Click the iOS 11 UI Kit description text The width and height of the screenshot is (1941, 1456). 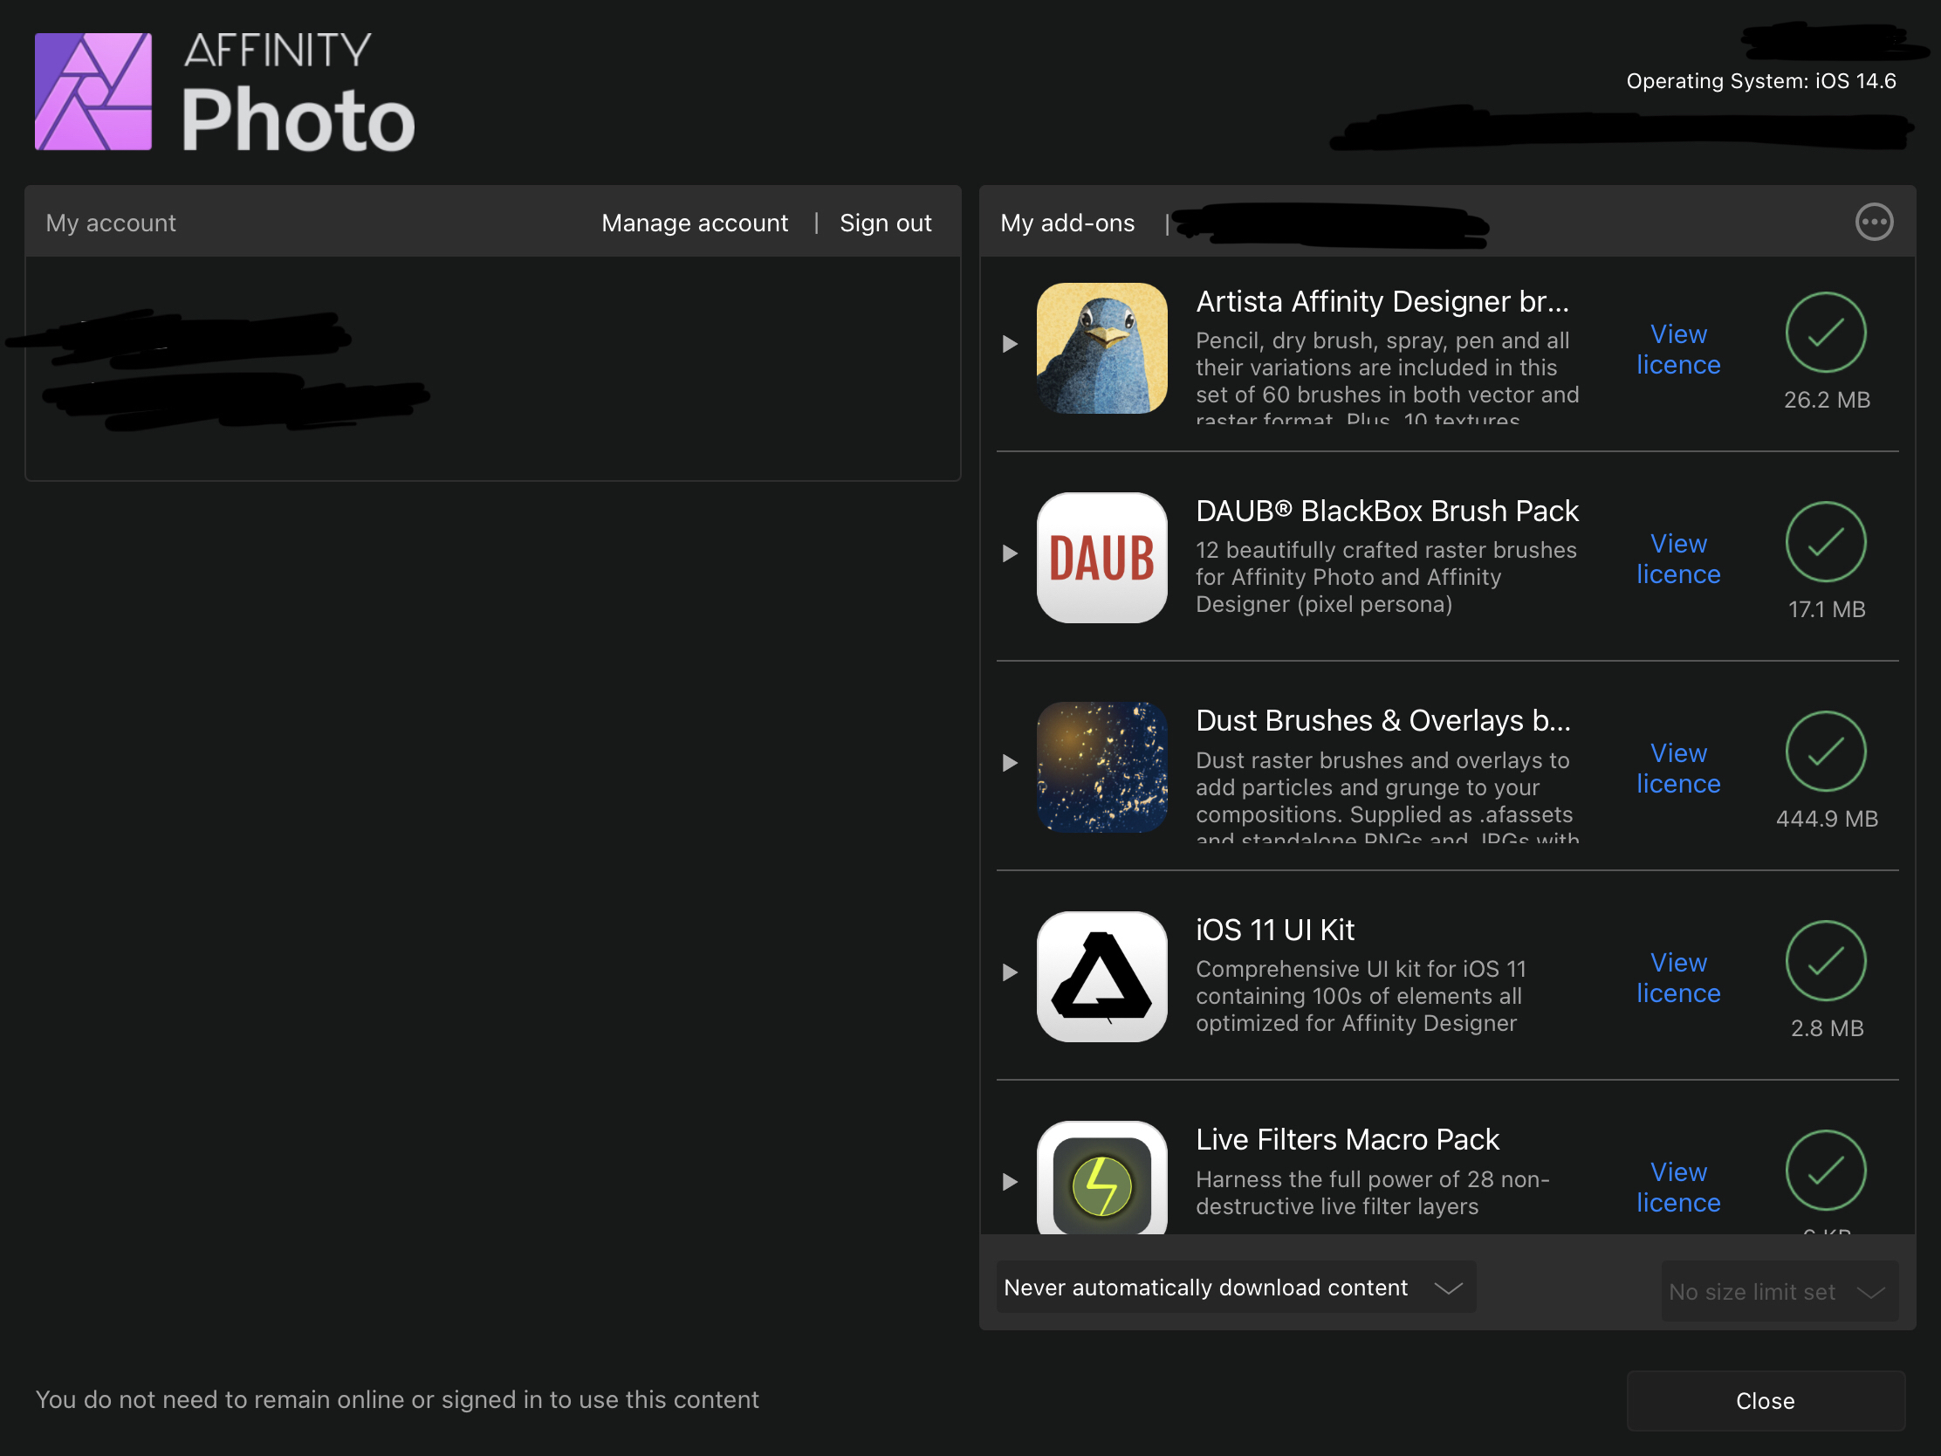coord(1360,996)
